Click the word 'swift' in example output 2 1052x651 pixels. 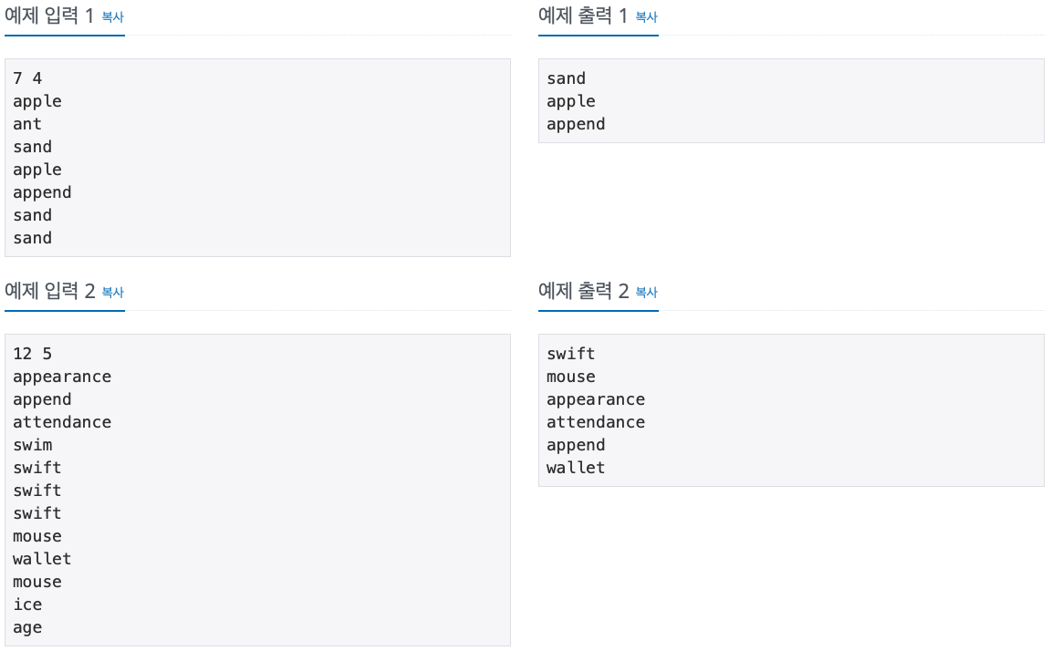[x=571, y=354]
